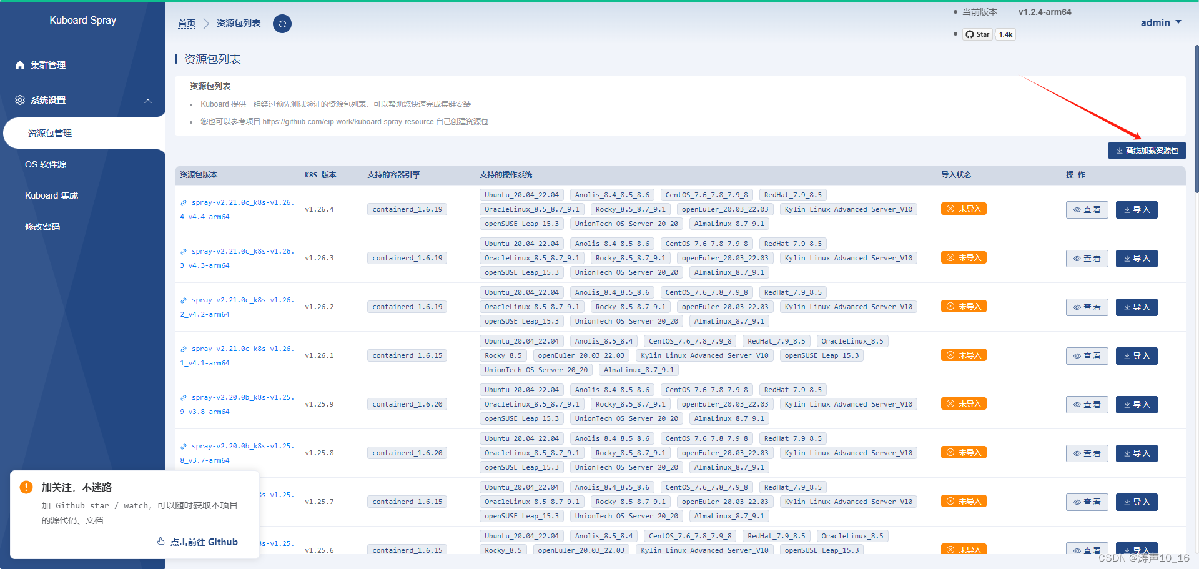Click the 支持的操作系统 column header
The image size is (1199, 569).
(506, 175)
